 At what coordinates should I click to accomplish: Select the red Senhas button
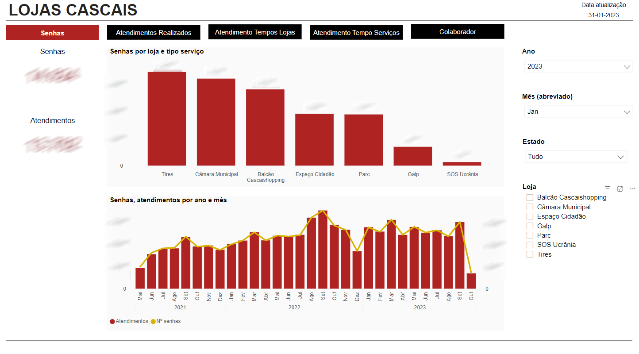click(x=52, y=33)
